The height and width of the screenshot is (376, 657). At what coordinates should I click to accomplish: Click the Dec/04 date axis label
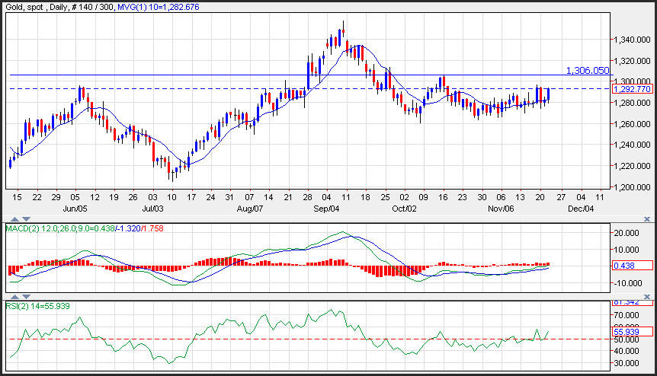pos(582,207)
